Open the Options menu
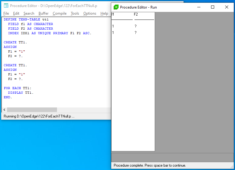Image resolution: width=235 pixels, height=170 pixels. [90, 13]
